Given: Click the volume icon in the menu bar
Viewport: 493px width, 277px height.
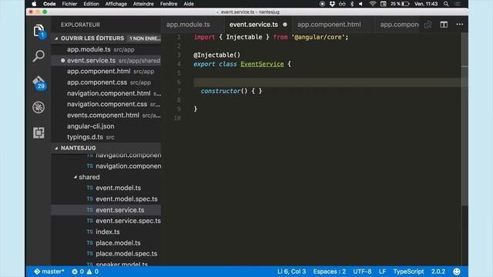Looking at the screenshot, I should 361,4.
